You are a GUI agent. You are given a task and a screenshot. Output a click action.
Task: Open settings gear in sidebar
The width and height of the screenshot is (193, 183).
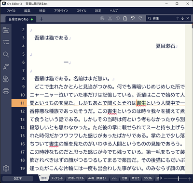tap(6, 168)
